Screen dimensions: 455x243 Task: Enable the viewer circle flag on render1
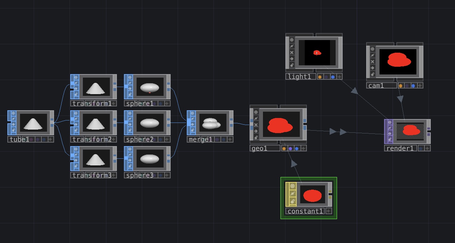[x=390, y=123]
